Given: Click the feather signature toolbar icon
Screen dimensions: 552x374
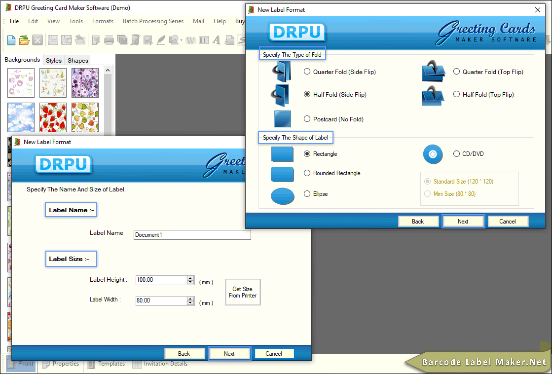Looking at the screenshot, I should coord(161,40).
